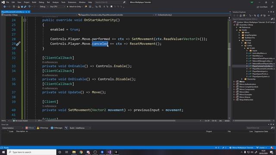Click the bookmark icon in the toolbar
The height and width of the screenshot is (155, 276).
[x=111, y=7]
